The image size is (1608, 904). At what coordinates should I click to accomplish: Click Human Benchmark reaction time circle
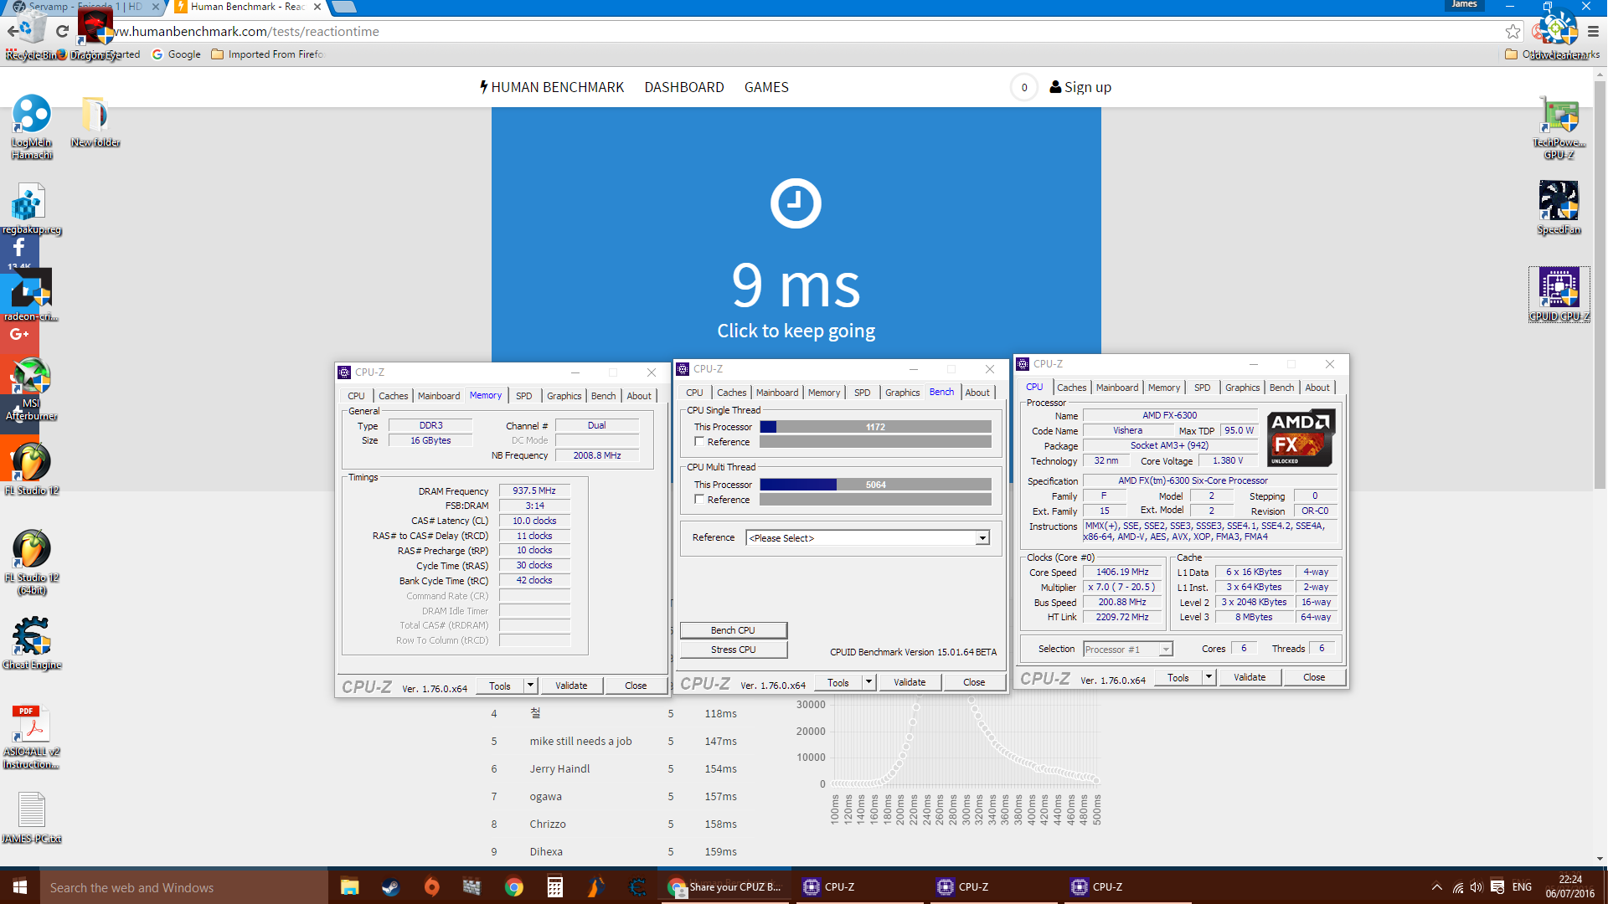click(x=795, y=202)
